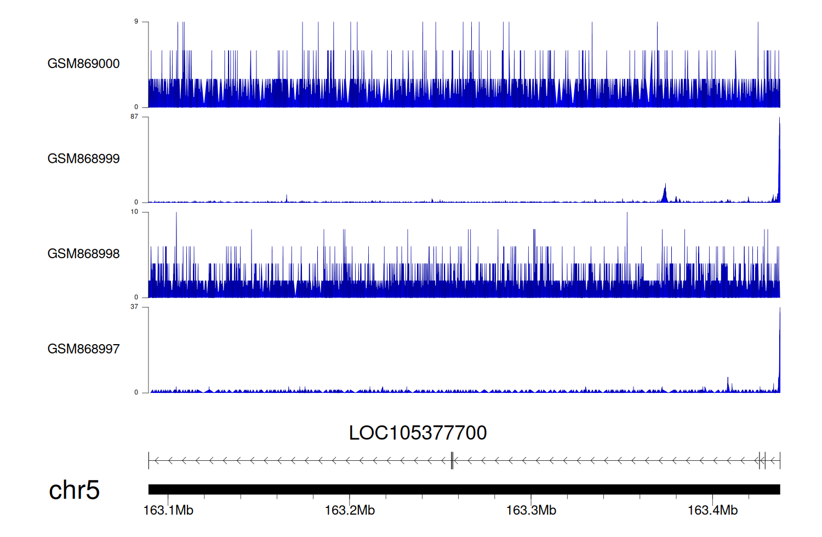Click the 163.1Mb axis tick label

click(x=168, y=511)
